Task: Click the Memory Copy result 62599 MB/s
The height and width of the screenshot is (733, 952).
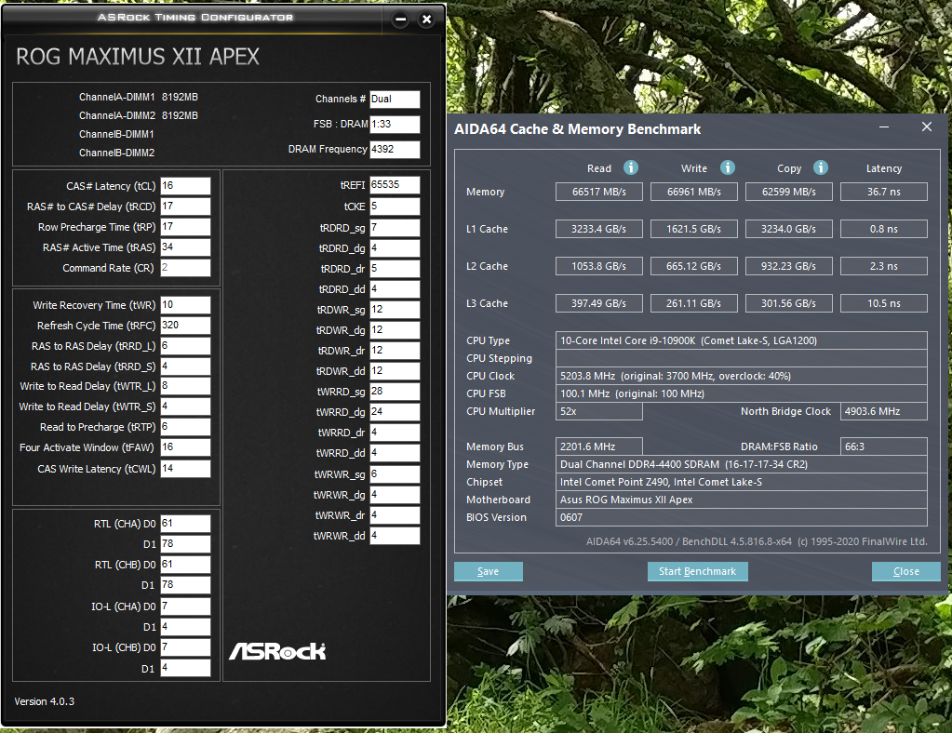Action: [x=788, y=192]
